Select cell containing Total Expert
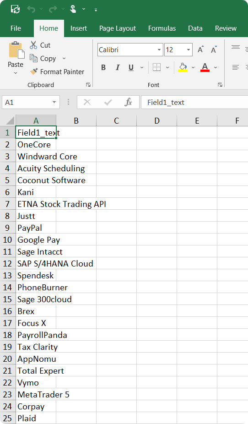 (x=36, y=371)
